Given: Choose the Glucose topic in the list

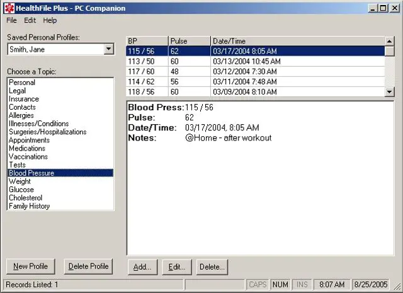Looking at the screenshot, I should [x=21, y=190].
